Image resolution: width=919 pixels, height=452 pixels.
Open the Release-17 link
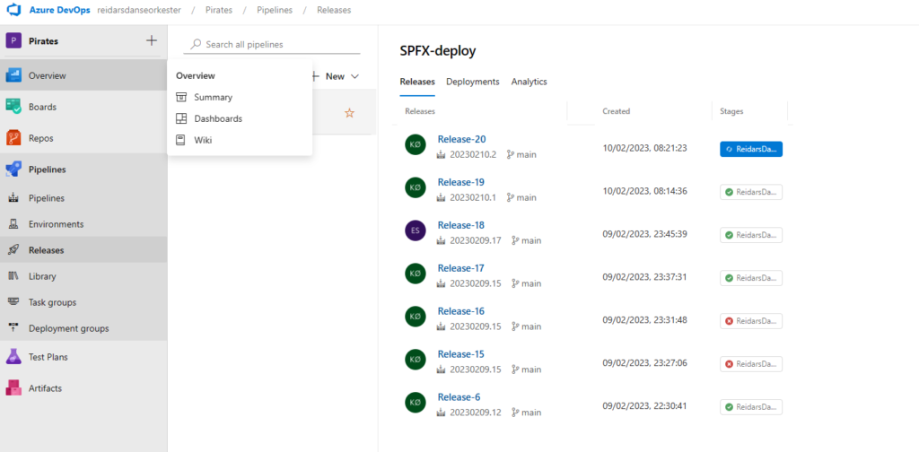coord(460,268)
